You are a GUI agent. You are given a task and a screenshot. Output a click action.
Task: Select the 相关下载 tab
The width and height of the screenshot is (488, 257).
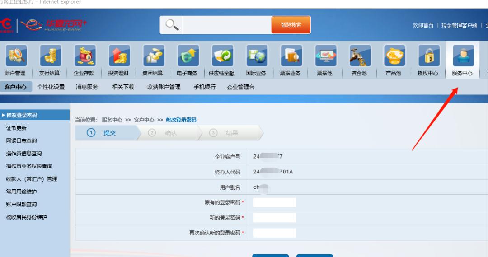123,87
